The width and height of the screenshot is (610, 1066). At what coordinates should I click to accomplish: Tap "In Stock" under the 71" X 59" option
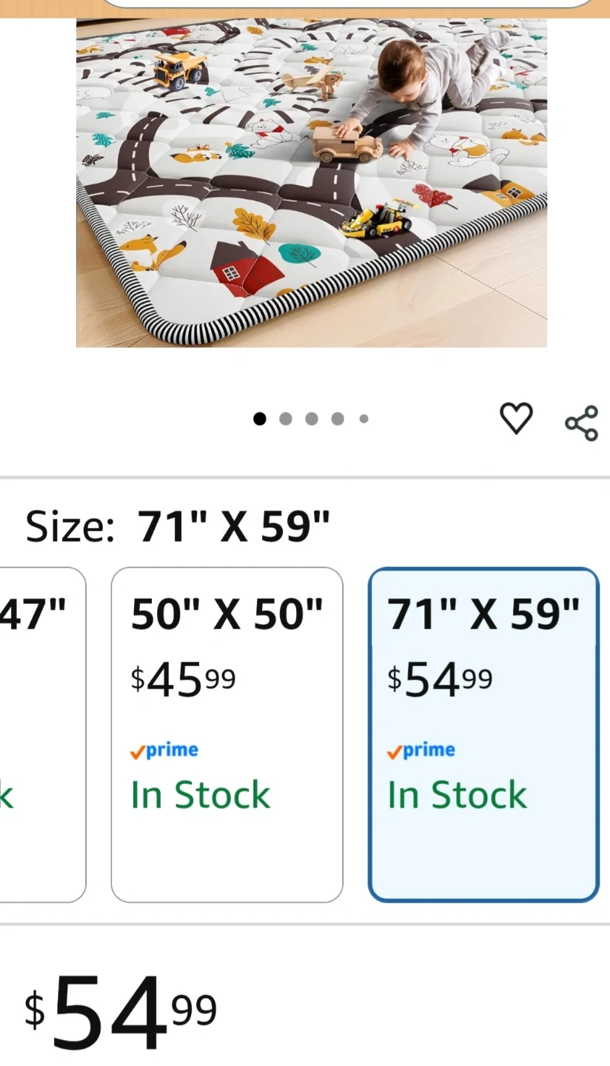(x=457, y=795)
